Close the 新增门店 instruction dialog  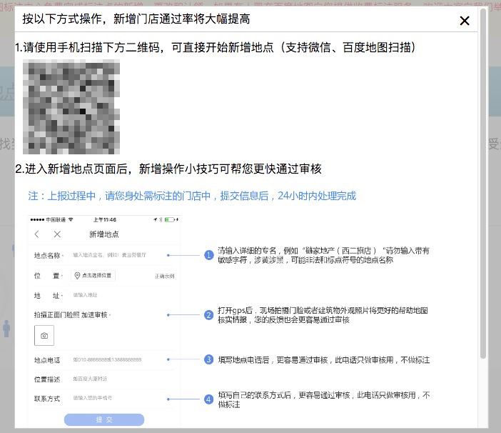(x=465, y=21)
